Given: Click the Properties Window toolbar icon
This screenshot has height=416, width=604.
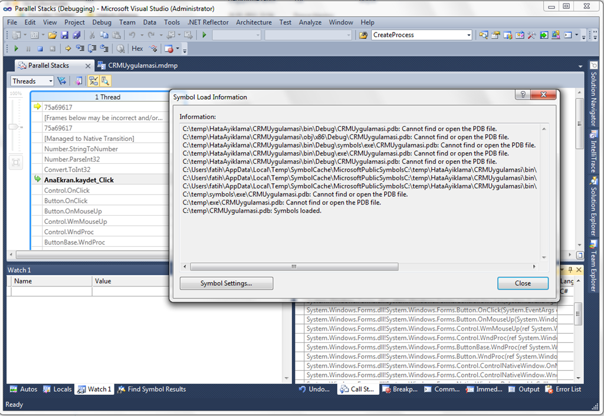Looking at the screenshot, I should (x=495, y=35).
